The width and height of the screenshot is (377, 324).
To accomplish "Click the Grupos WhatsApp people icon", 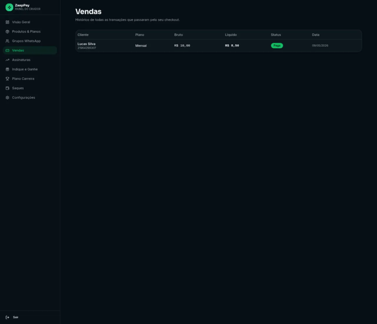I will [x=7, y=41].
